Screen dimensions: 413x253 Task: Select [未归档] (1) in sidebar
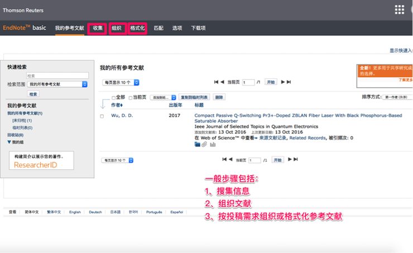click(22, 121)
